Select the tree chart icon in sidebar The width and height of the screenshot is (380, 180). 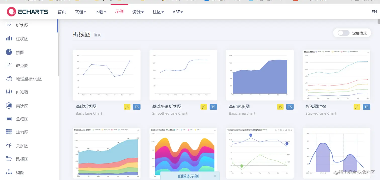coord(9,172)
